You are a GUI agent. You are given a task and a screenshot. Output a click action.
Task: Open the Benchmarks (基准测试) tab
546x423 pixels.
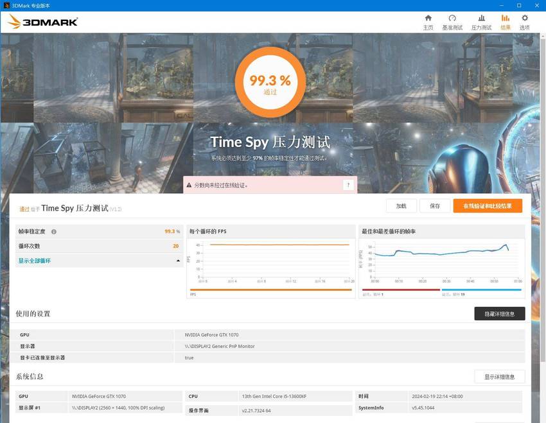(452, 22)
